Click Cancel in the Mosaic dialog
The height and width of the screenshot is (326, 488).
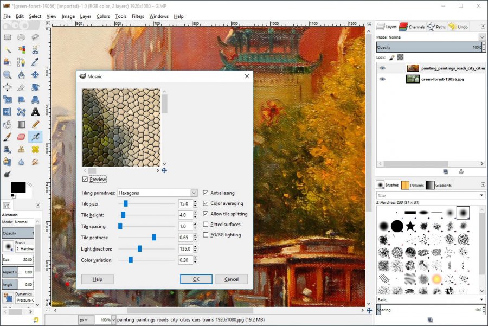[x=232, y=279]
